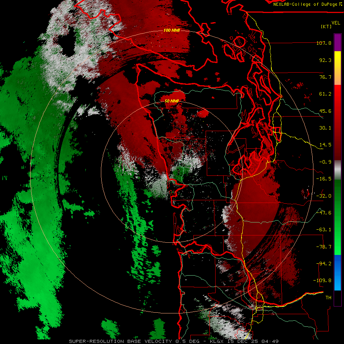The image size is (344, 344).
Task: Click the 14.5 legend value
Action: (x=325, y=145)
